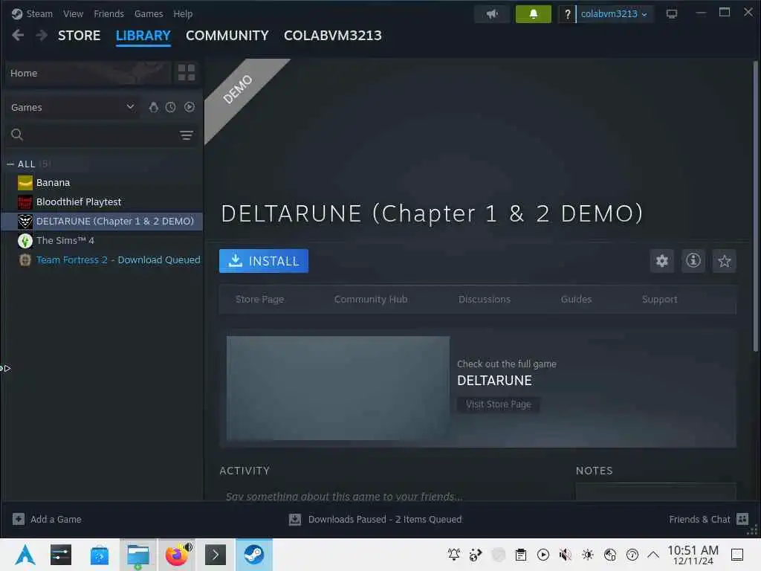761x571 pixels.
Task: Open the terminal taskbar icon
Action: tap(216, 555)
